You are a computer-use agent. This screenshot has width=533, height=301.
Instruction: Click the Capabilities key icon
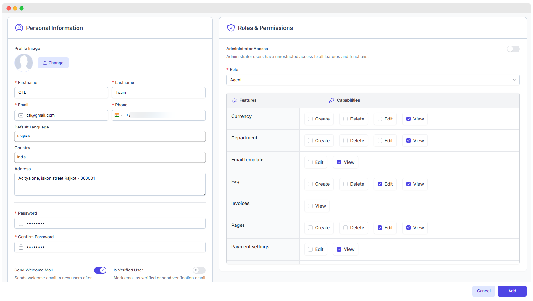tap(332, 100)
